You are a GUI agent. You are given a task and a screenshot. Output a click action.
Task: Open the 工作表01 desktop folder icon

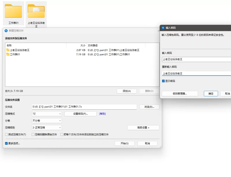(13, 13)
